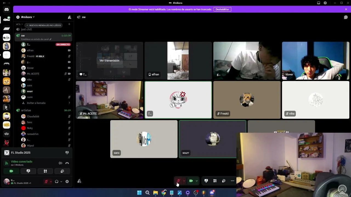Focus Mr. ACEITE's video tile

click(109, 100)
